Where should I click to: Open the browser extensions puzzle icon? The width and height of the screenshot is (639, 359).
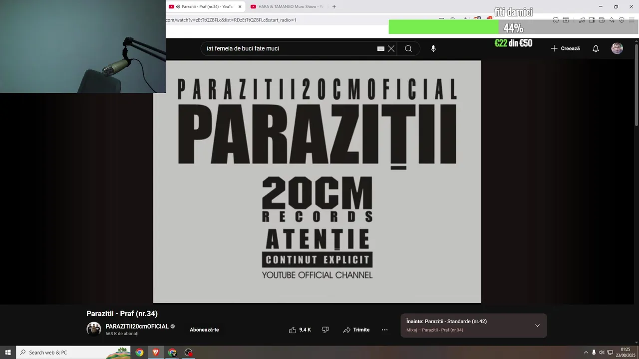point(556,20)
